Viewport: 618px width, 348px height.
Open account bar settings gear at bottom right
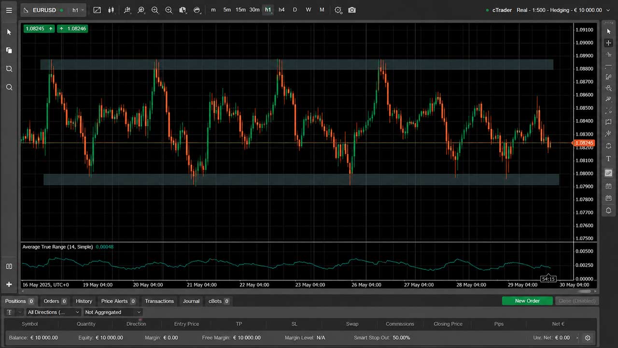(x=588, y=338)
